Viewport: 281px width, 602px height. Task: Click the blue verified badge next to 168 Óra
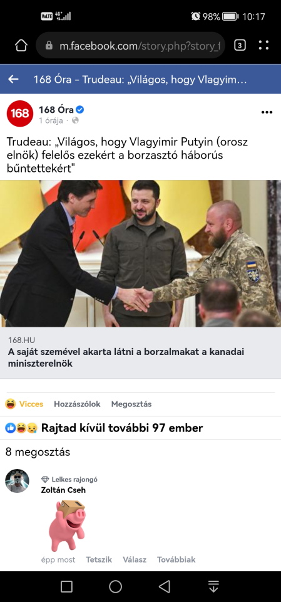(x=79, y=110)
